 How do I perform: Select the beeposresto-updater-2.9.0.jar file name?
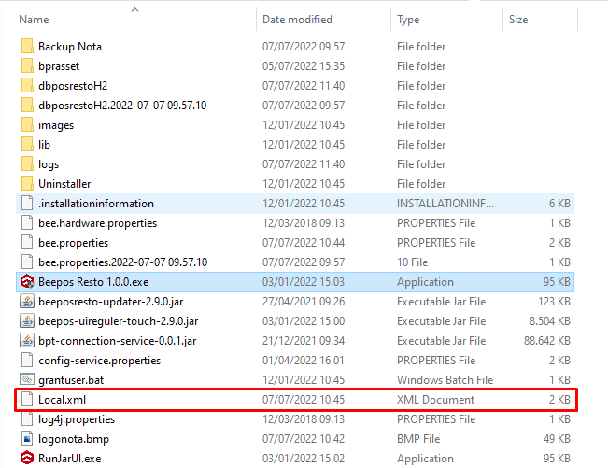[x=111, y=302]
